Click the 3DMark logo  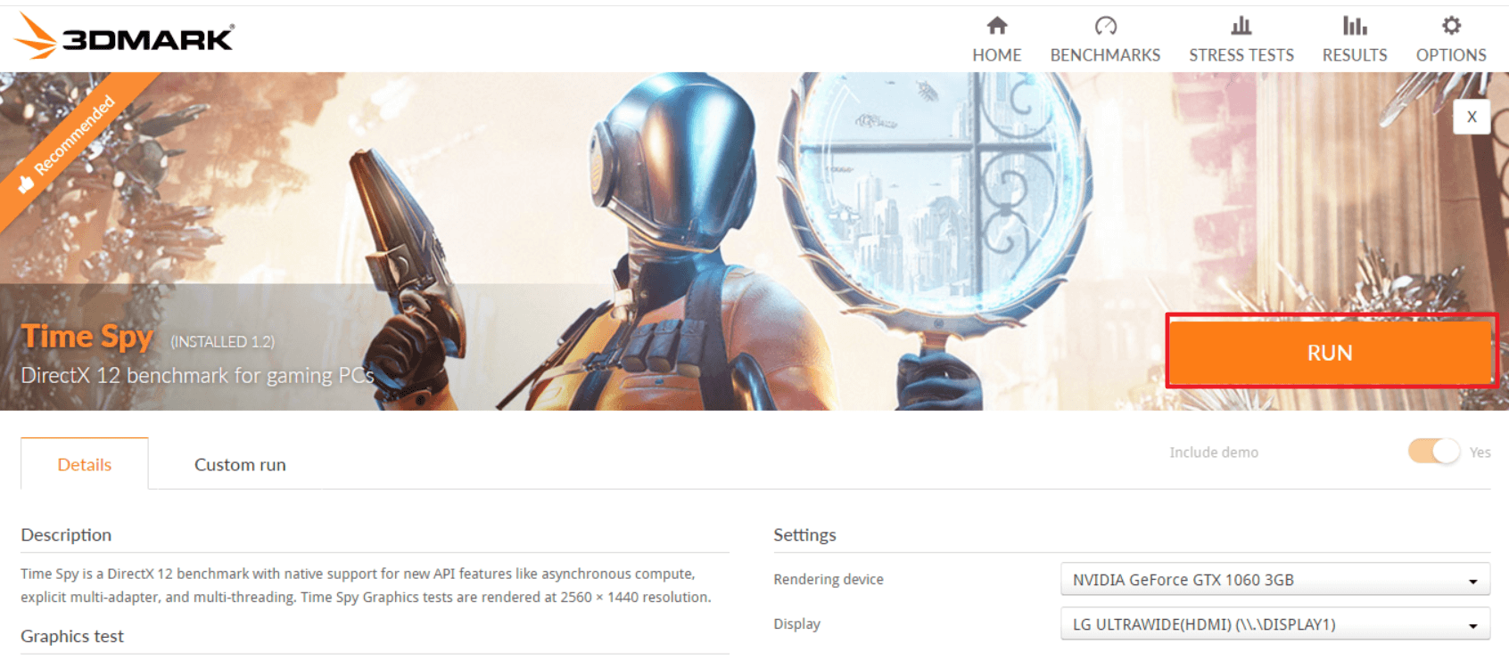[x=125, y=37]
